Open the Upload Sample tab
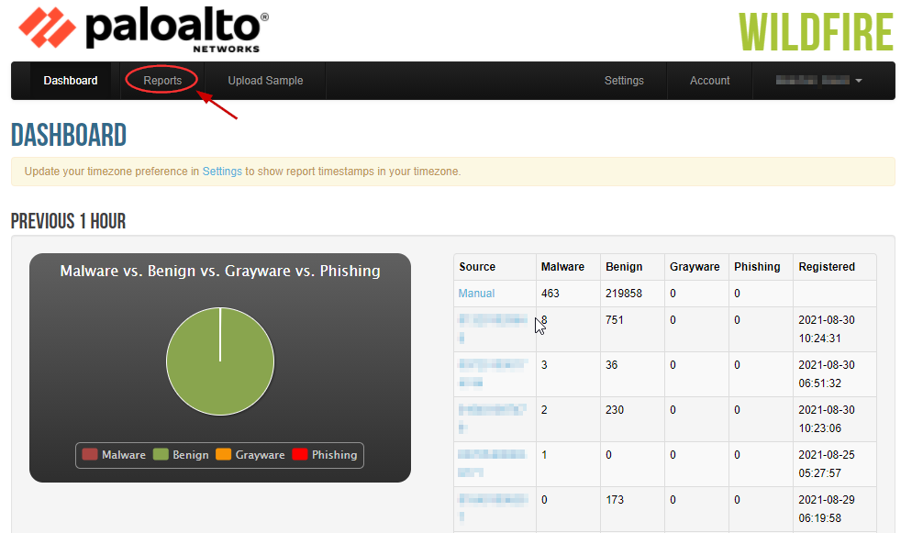The height and width of the screenshot is (533, 923). [x=265, y=81]
